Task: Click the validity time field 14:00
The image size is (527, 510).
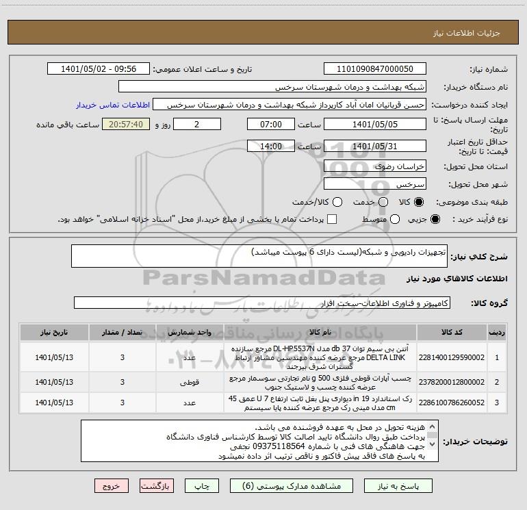Action: click(271, 146)
